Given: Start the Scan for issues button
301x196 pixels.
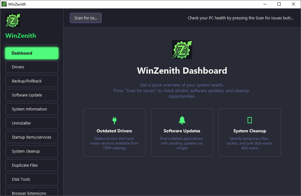Looking at the screenshot, I should [x=86, y=18].
